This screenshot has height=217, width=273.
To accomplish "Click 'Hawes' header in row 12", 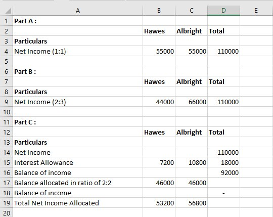I will point(159,132).
